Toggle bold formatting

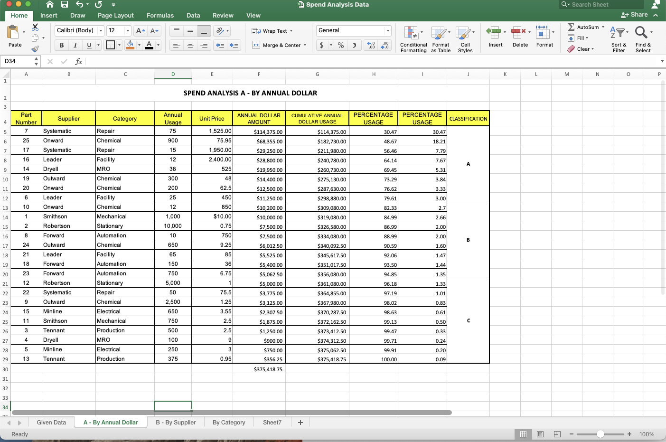point(61,45)
